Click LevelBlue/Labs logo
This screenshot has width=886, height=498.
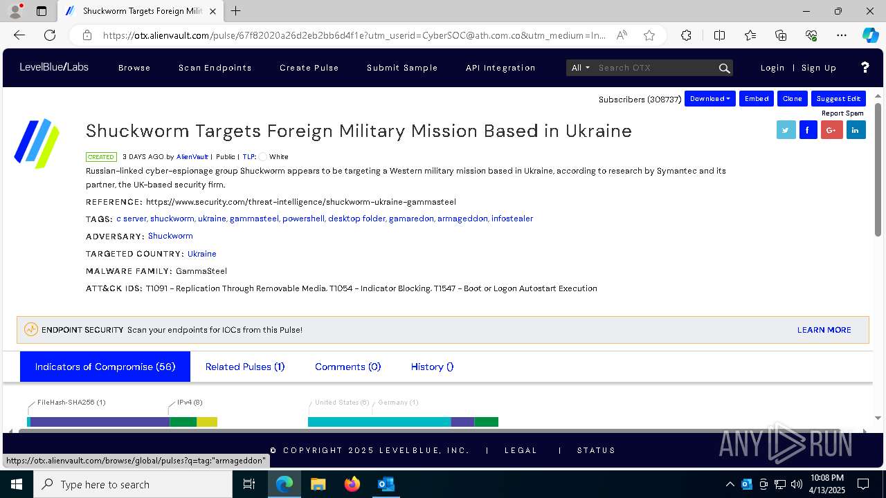coord(54,68)
